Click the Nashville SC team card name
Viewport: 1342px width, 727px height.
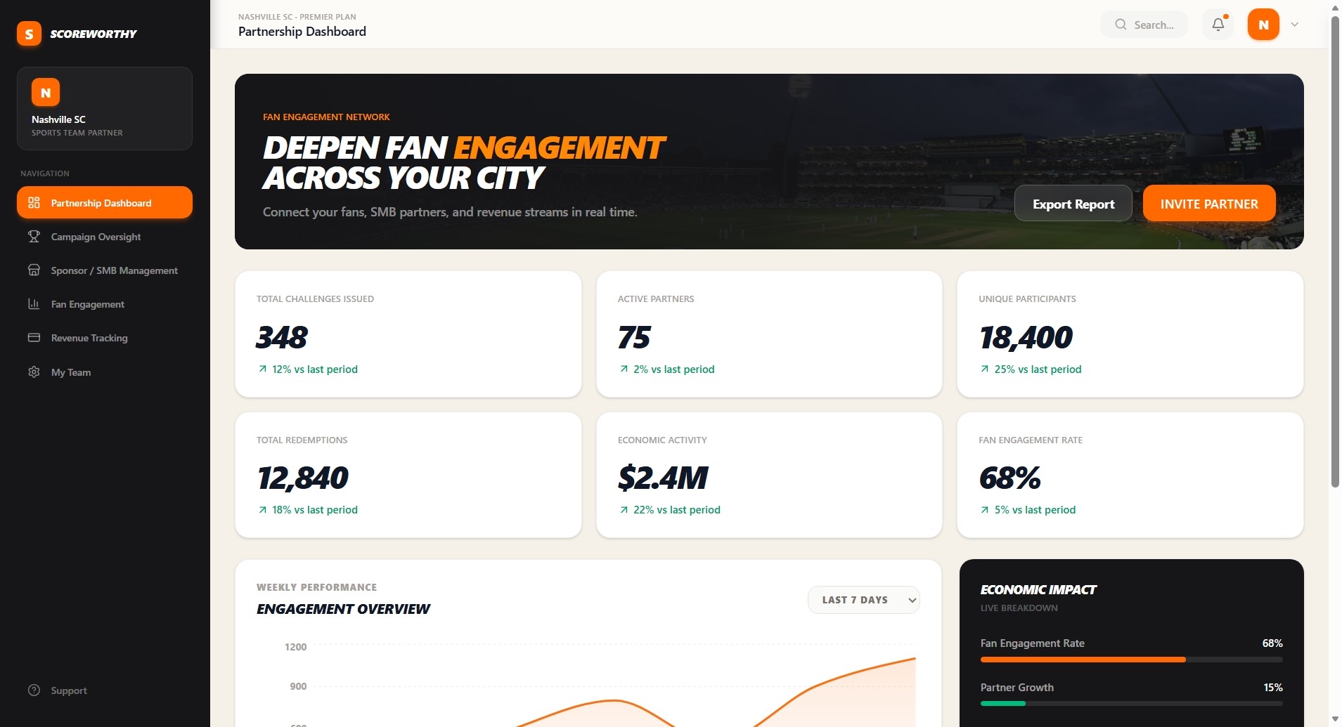click(x=58, y=119)
